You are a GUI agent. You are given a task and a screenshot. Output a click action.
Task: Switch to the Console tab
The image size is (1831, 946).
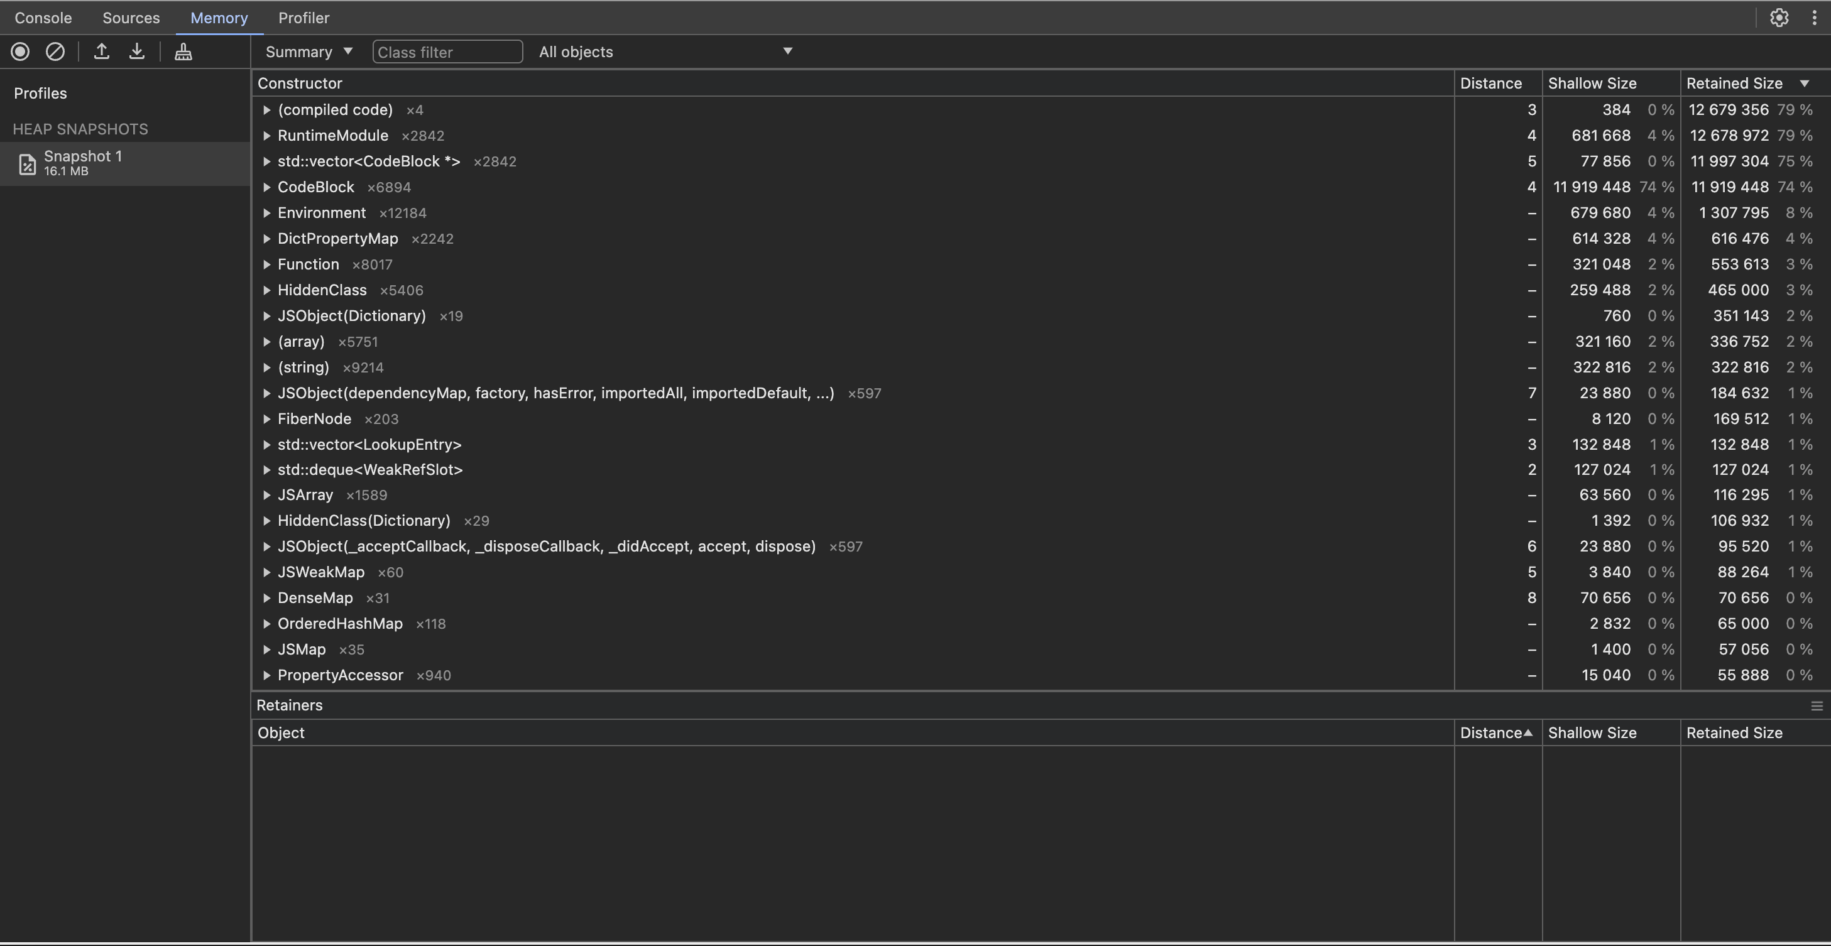point(43,17)
